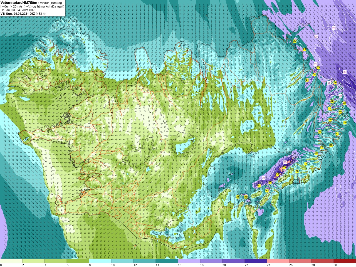Click the legend scale number 8

[x=90, y=265]
